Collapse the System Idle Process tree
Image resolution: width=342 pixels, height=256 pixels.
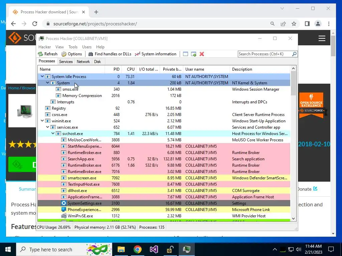click(x=42, y=76)
